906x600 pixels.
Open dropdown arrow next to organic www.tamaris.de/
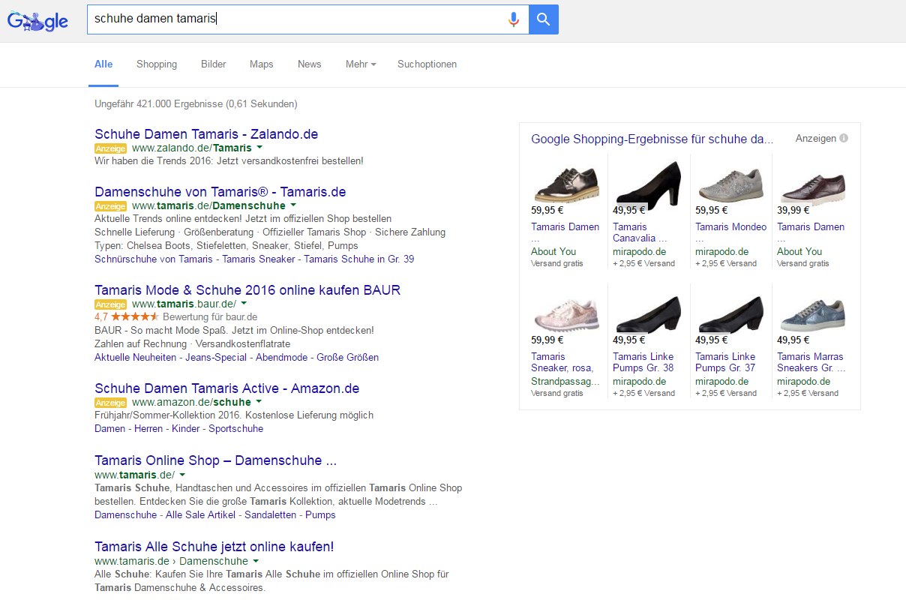pos(182,475)
